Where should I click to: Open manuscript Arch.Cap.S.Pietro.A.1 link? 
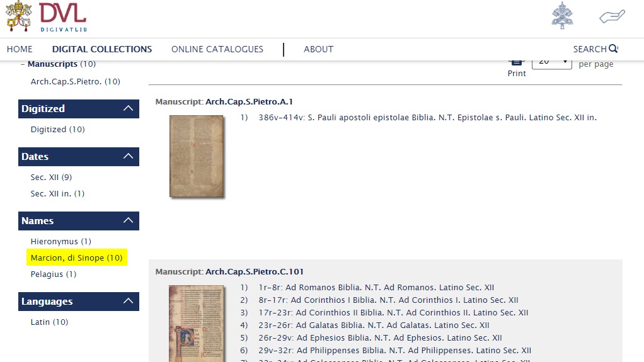click(x=249, y=101)
